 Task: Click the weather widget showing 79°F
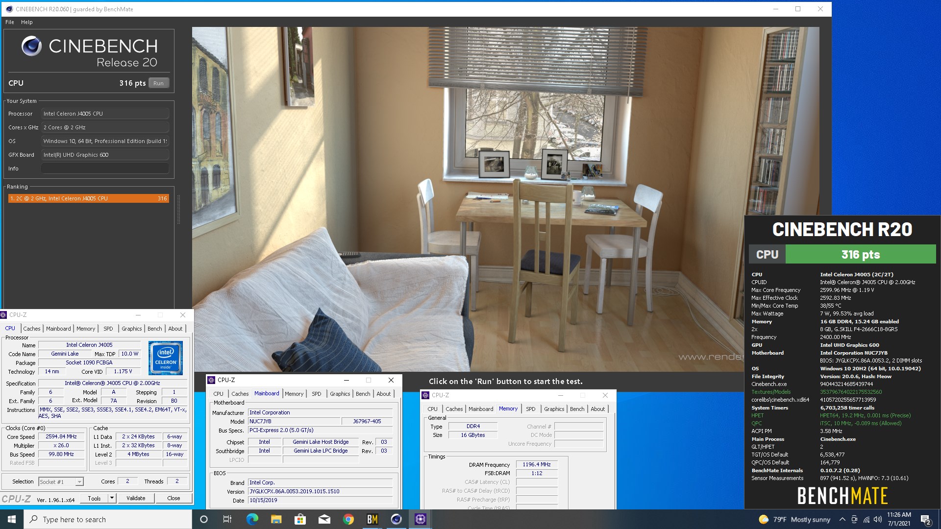(794, 519)
